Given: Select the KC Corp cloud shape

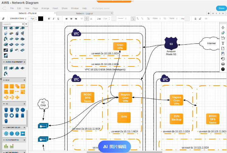Looking at the screenshot, I should 43,104.
